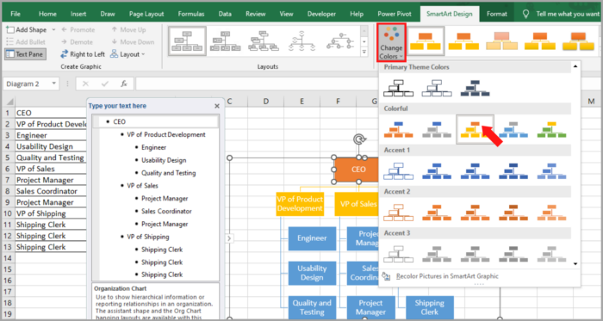This screenshot has width=603, height=321.
Task: Click the Add Bullet button
Action: click(x=26, y=42)
